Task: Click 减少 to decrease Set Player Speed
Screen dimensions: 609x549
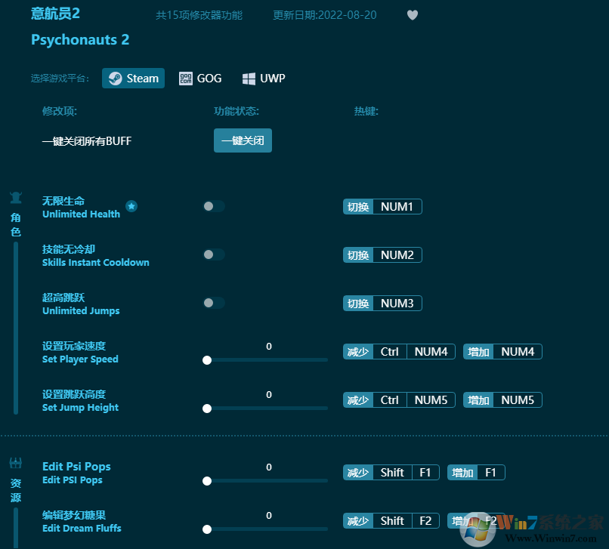Action: point(357,351)
